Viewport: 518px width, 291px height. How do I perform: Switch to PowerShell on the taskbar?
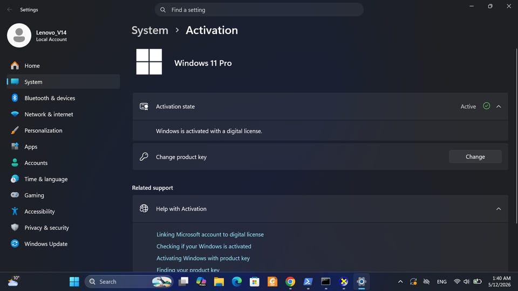tap(308, 282)
